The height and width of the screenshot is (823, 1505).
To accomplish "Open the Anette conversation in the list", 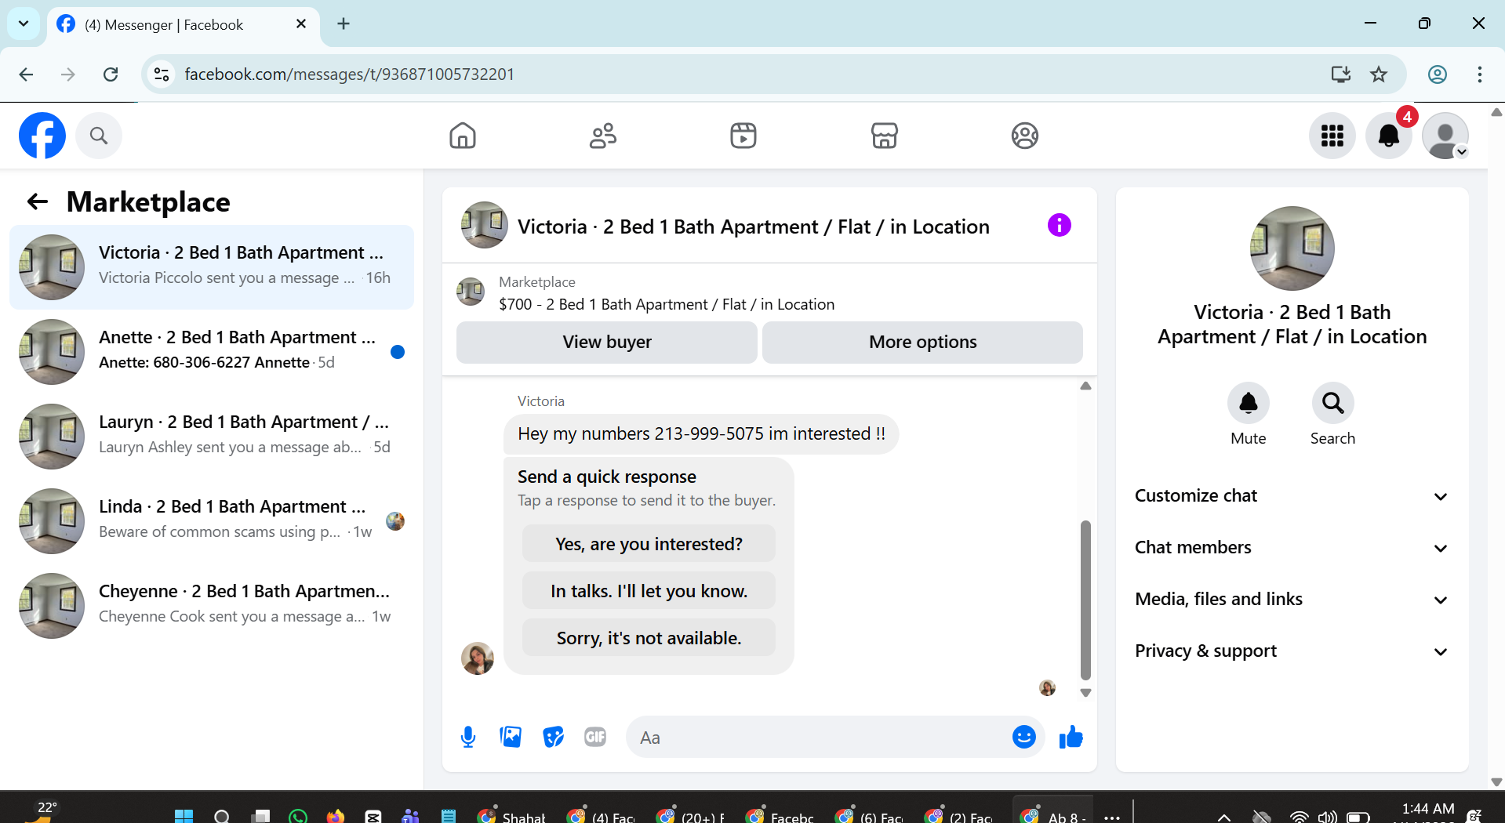I will click(212, 352).
